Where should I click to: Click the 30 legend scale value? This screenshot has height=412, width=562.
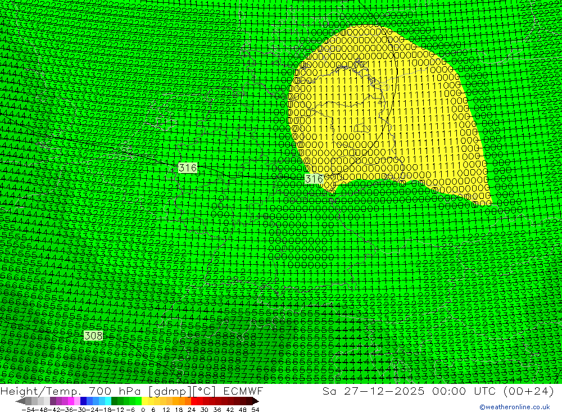tap(205, 410)
